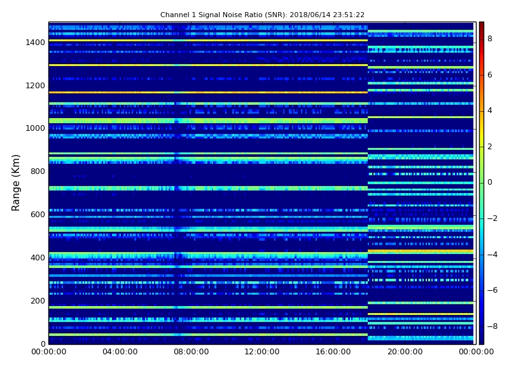Click the 600 tick label on range axis
This screenshot has width=509, height=381.
pyautogui.click(x=38, y=215)
